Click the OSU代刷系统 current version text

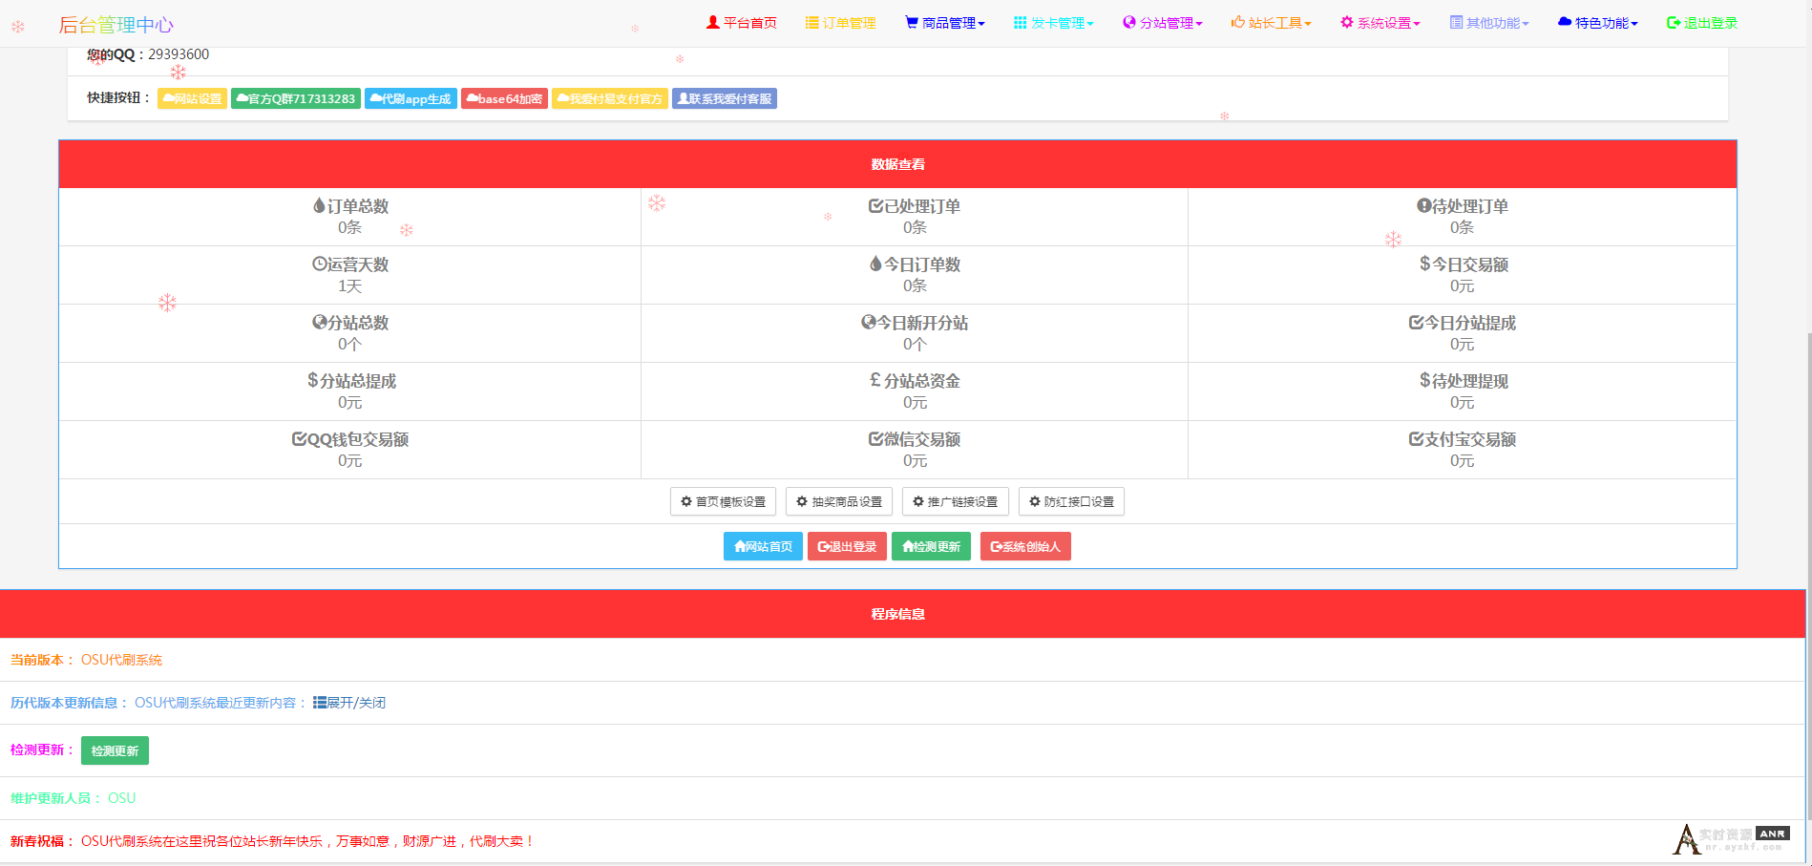click(121, 660)
